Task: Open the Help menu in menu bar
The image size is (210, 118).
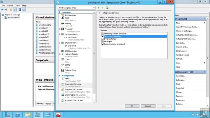Action: coord(24,6)
